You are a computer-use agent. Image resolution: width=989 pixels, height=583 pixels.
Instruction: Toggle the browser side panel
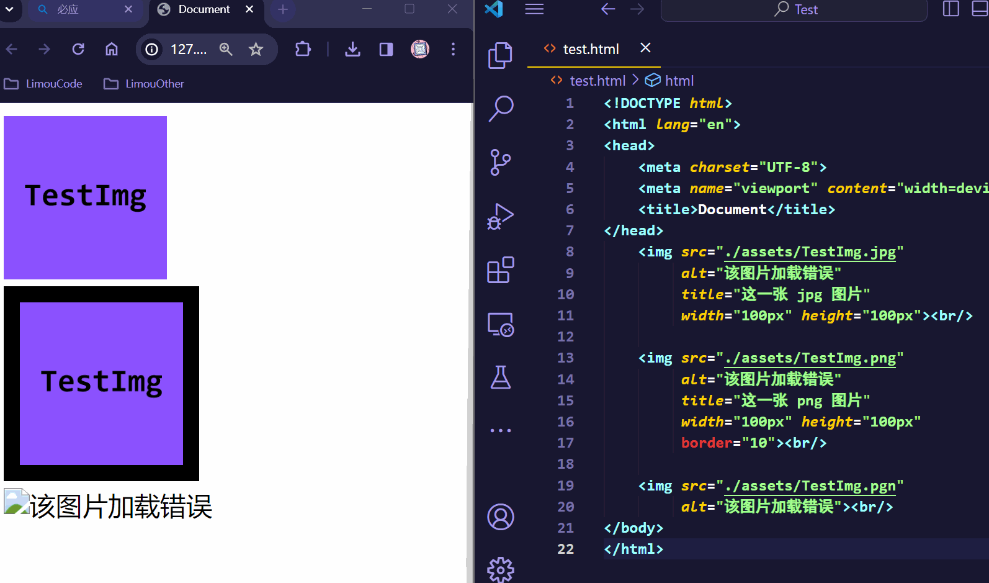click(386, 49)
